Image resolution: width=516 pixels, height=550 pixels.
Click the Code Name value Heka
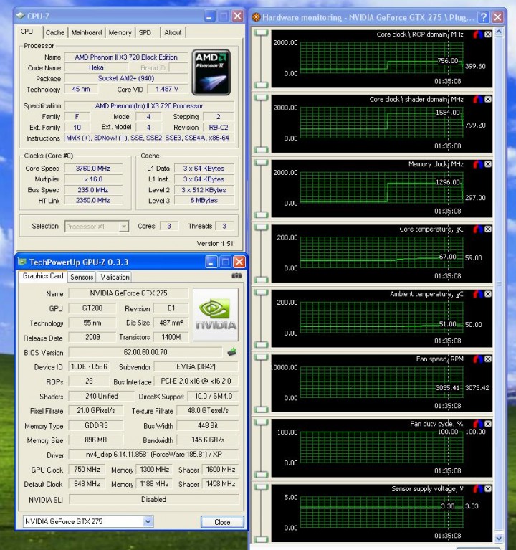96,67
